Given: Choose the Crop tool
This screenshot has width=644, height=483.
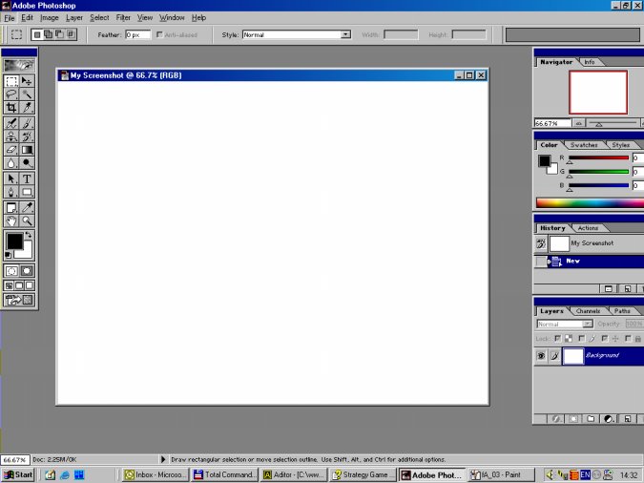Looking at the screenshot, I should point(11,108).
